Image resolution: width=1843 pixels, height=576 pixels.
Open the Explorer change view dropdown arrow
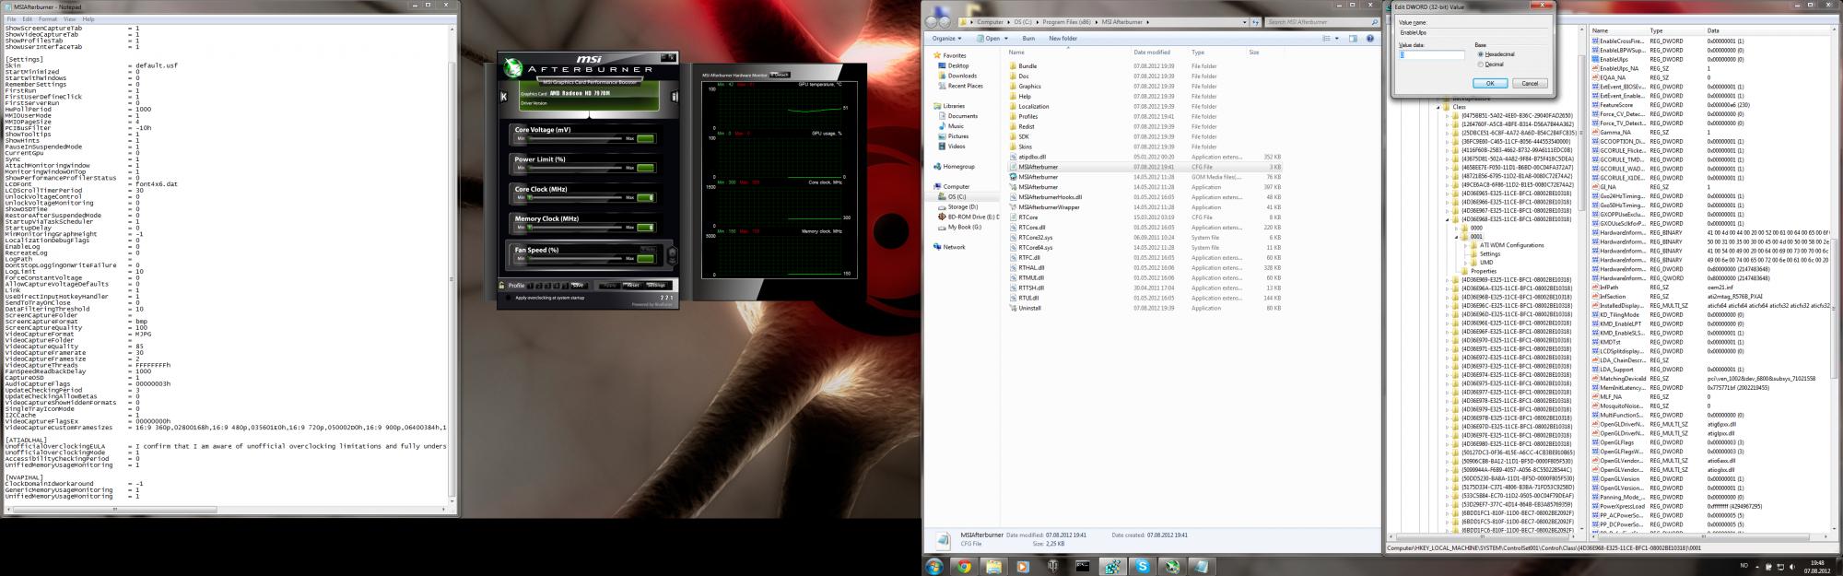1338,39
